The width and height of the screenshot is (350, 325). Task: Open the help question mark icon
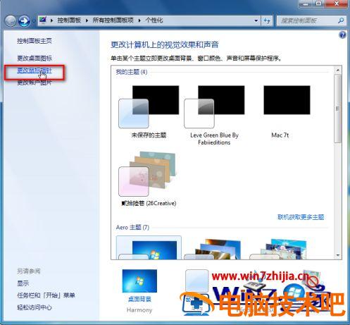click(342, 35)
